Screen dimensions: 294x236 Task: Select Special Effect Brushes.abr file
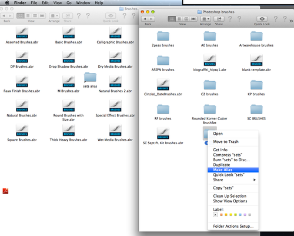115,106
